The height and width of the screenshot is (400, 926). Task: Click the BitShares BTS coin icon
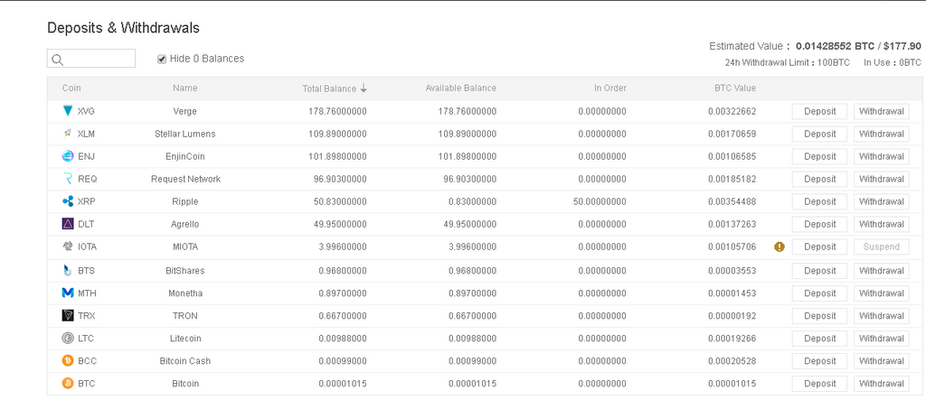(x=68, y=270)
